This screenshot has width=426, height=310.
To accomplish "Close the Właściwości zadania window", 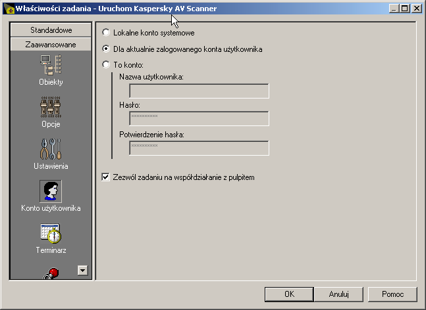I will (x=417, y=9).
